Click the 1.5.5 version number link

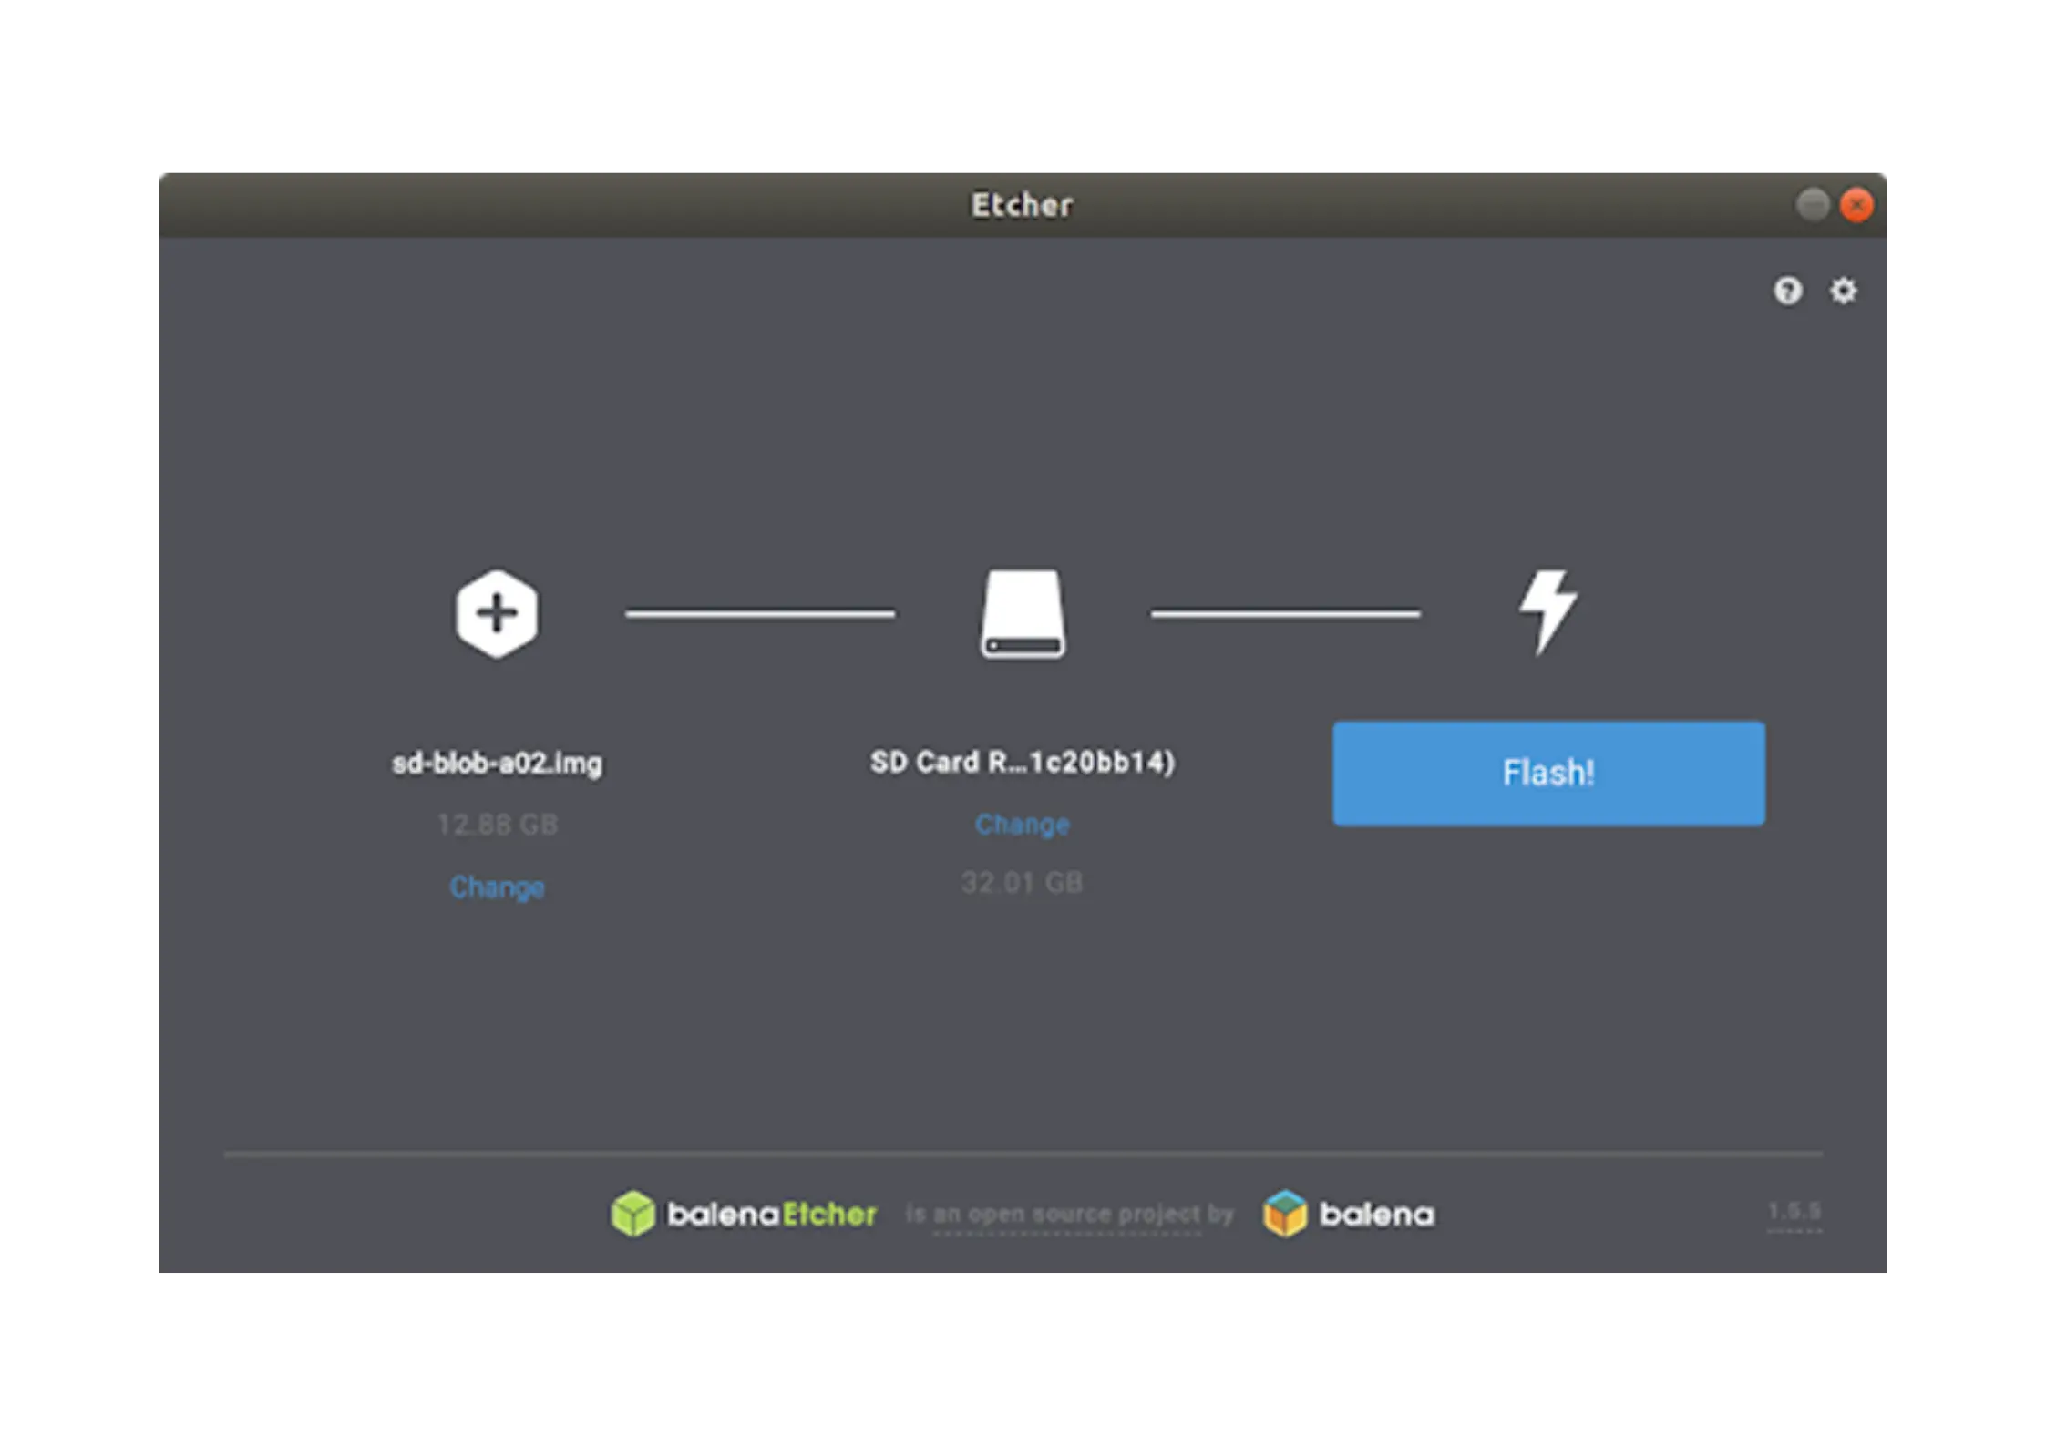(x=1794, y=1212)
